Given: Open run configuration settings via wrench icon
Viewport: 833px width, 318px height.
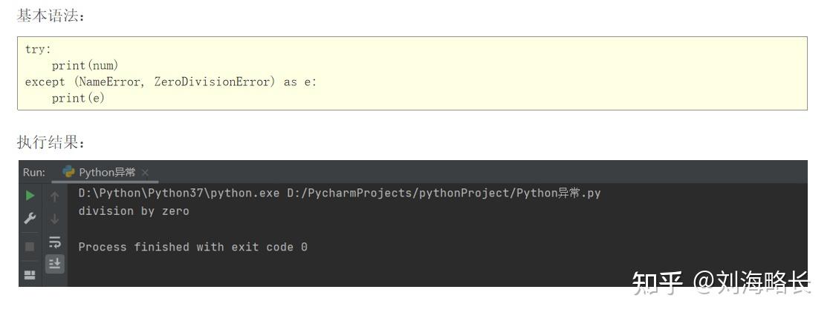Looking at the screenshot, I should tap(30, 218).
